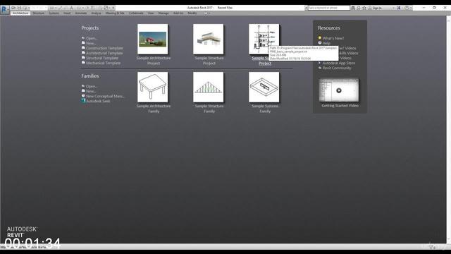The width and height of the screenshot is (451, 254).
Task: Click New... under Projects
Action: [91, 43]
